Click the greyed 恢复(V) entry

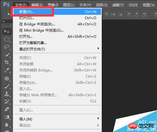pyautogui.click(x=57, y=101)
